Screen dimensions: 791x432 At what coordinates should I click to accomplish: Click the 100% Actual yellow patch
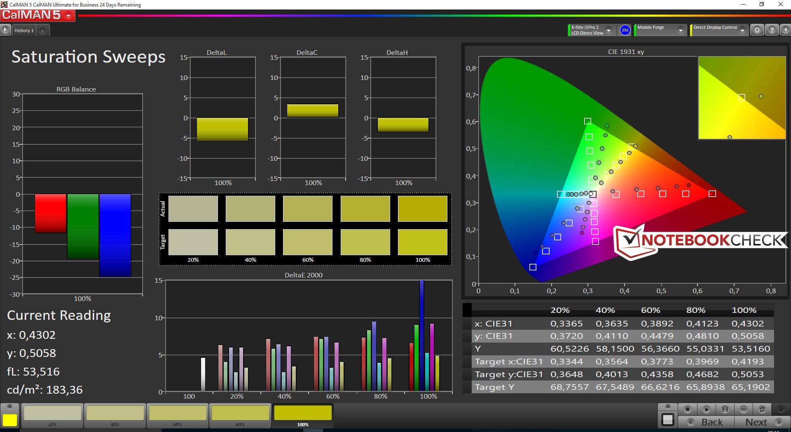tap(423, 209)
